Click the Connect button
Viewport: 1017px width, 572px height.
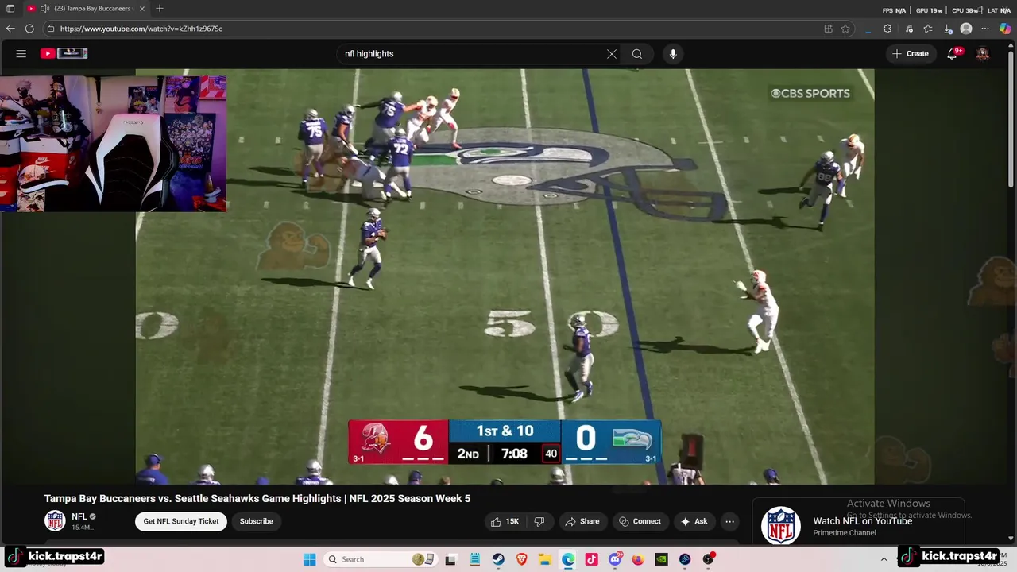coord(640,521)
